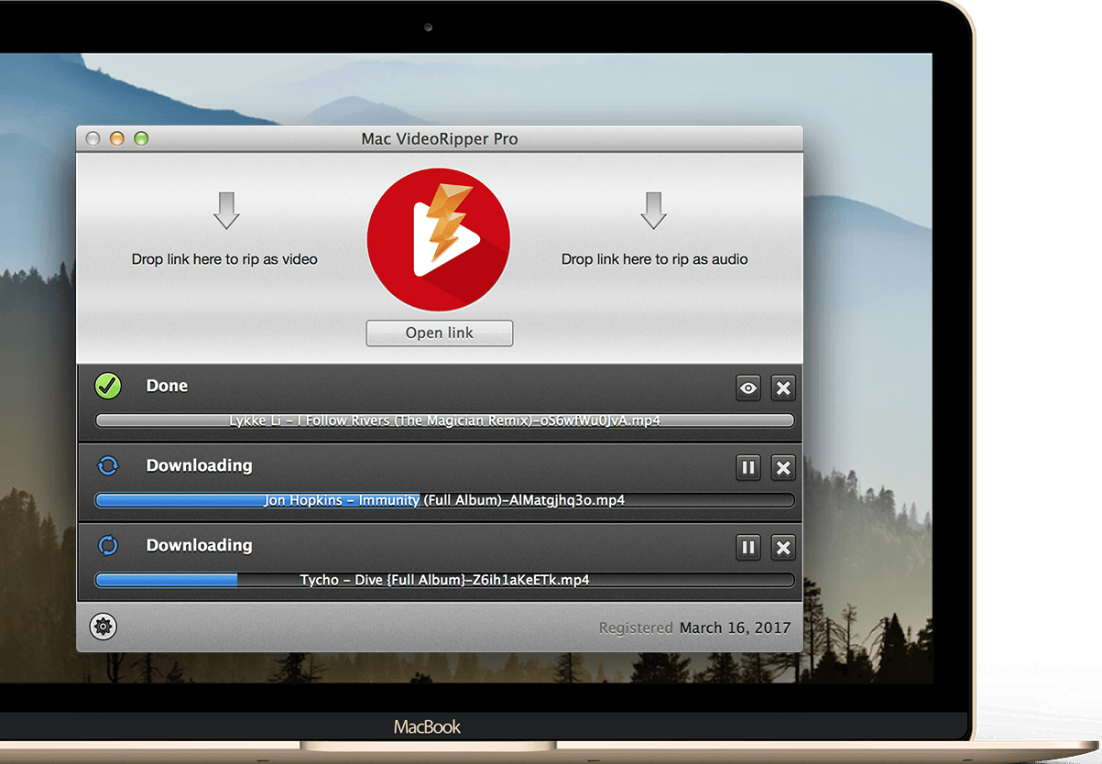This screenshot has width=1102, height=764.
Task: Close the window with the gray button
Action: (93, 139)
